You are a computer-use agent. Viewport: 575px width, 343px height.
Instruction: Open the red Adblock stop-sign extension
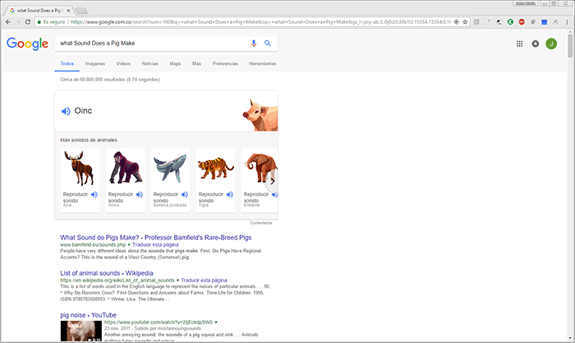522,22
